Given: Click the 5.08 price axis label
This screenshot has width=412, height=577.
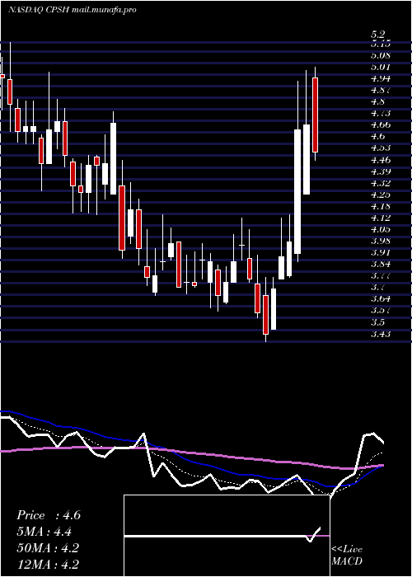Looking at the screenshot, I should point(381,55).
